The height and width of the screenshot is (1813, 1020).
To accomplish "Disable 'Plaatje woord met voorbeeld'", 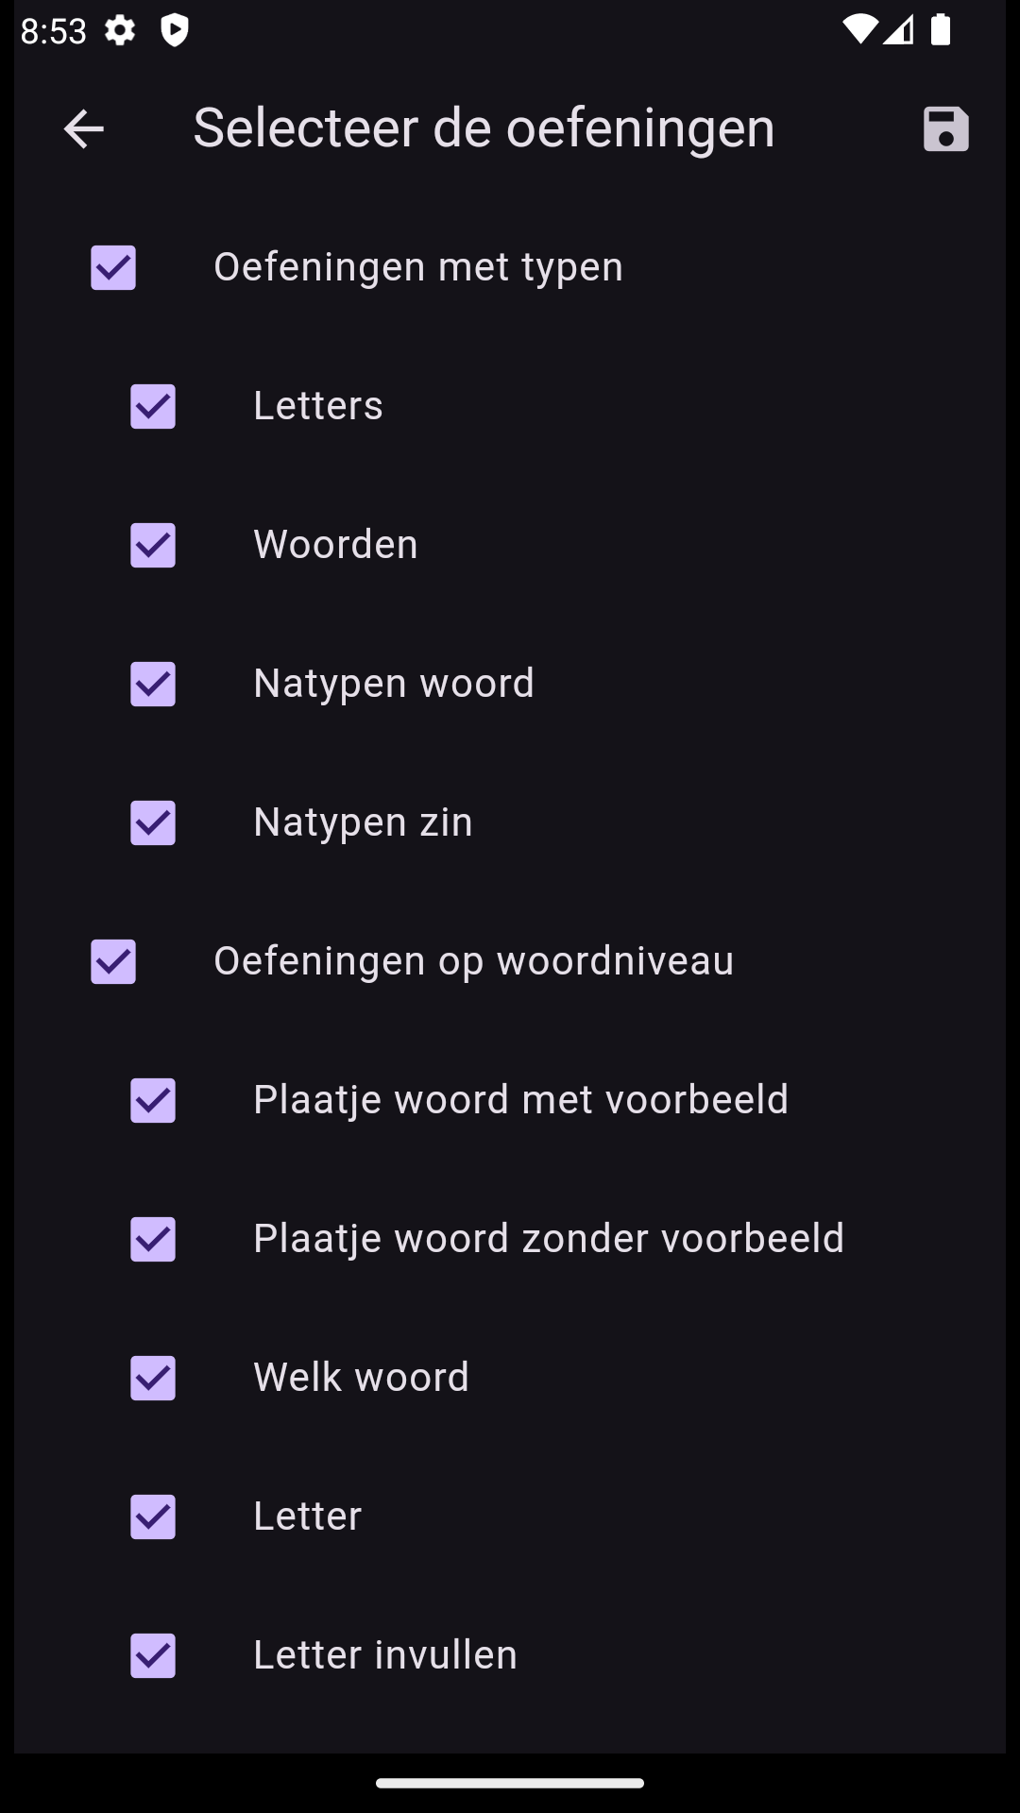I will 153,1101.
